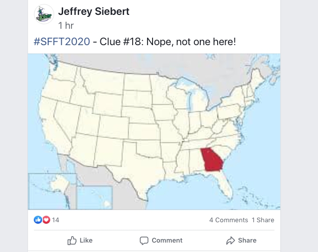Click the Like thumbs-up outline icon
This screenshot has width=318, height=252.
pyautogui.click(x=72, y=241)
